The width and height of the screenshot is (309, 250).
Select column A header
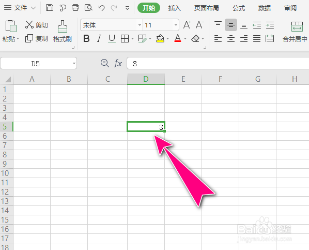[x=32, y=79]
